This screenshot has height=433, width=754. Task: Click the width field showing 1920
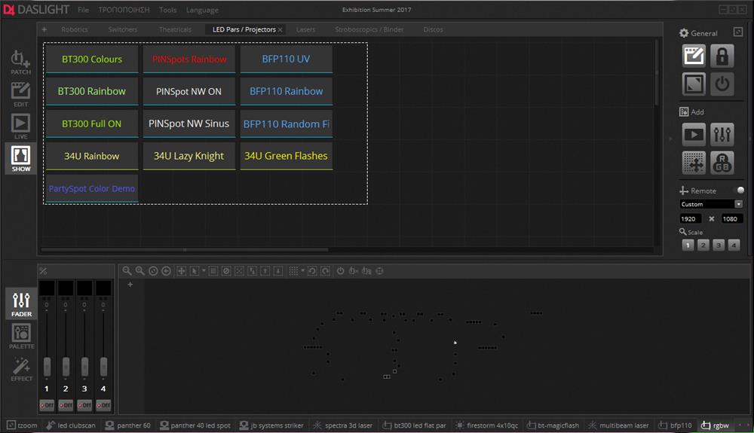[691, 218]
